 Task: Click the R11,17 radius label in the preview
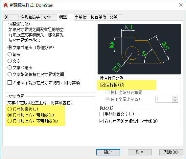pyautogui.click(x=117, y=67)
